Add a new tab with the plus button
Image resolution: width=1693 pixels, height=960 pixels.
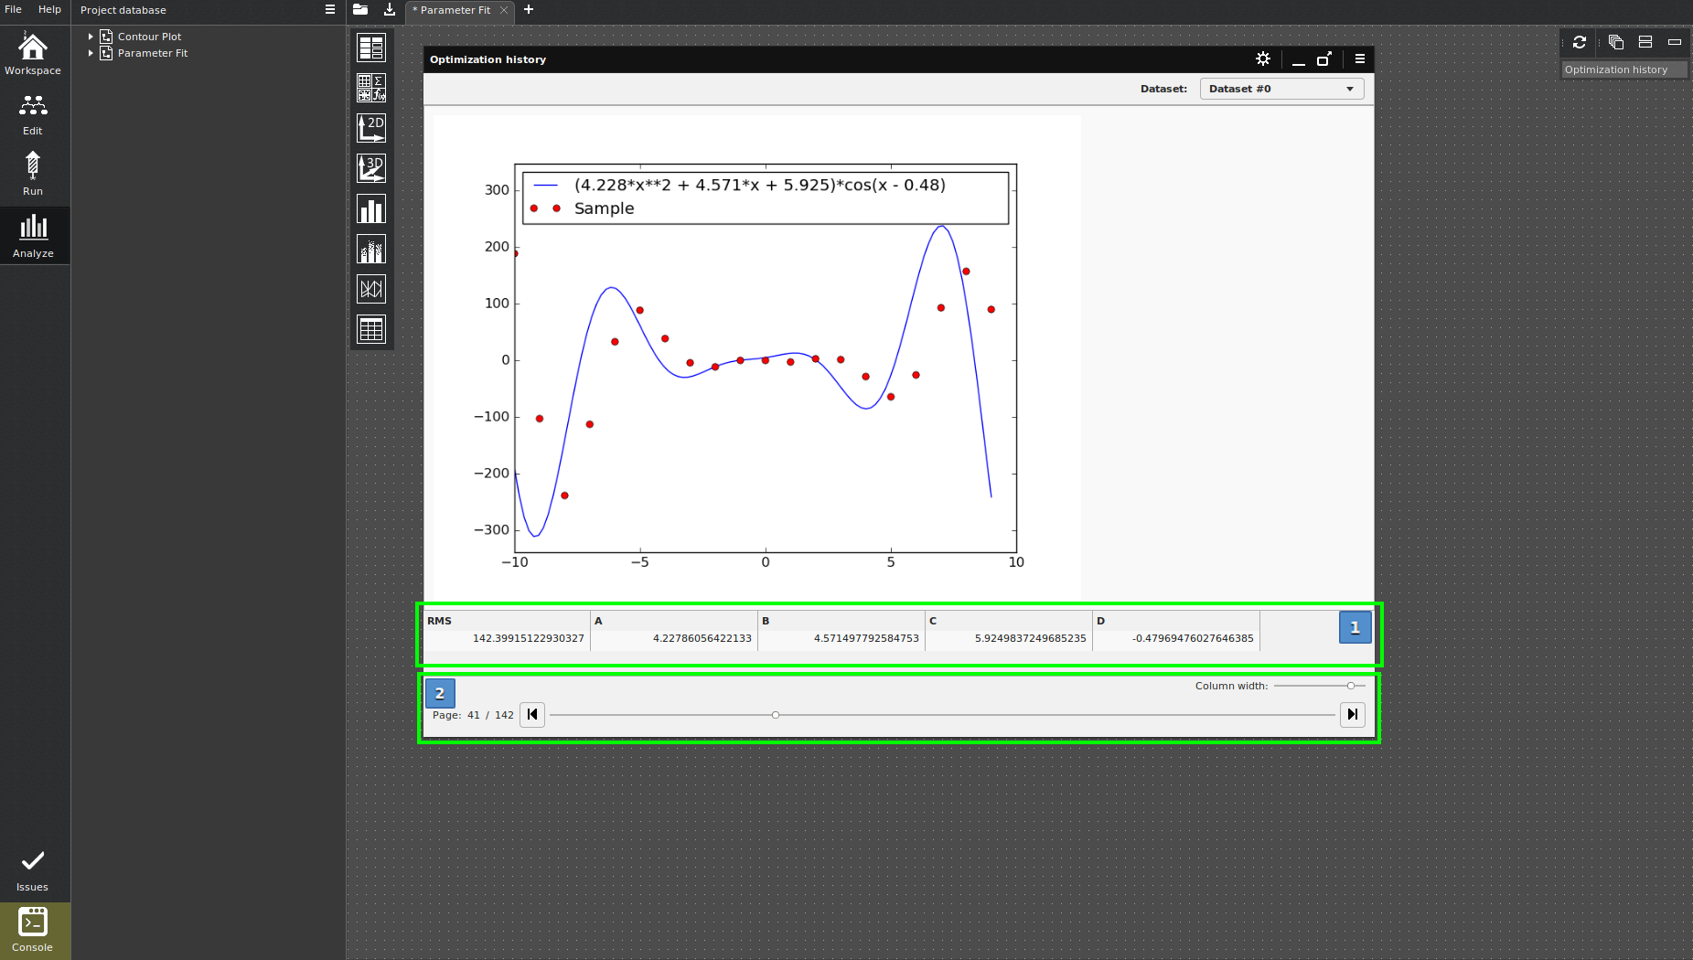[529, 10]
